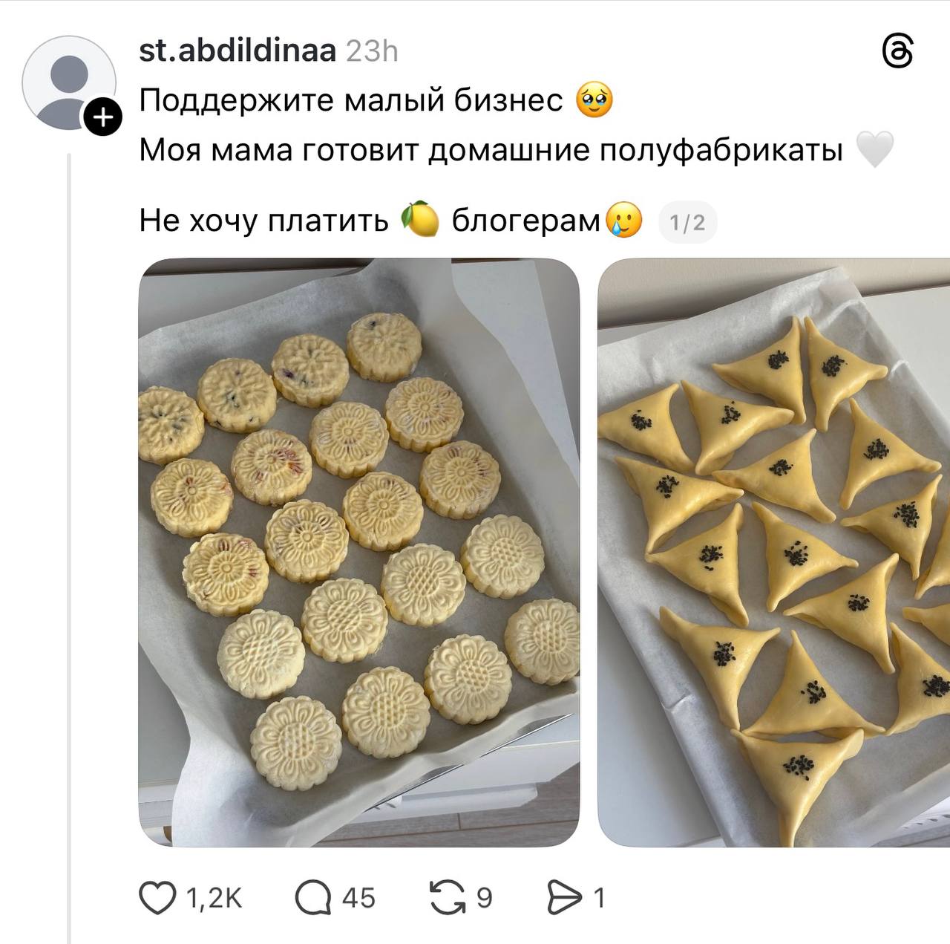Open the triangular samsa pastries photo
950x944 pixels.
point(773,552)
